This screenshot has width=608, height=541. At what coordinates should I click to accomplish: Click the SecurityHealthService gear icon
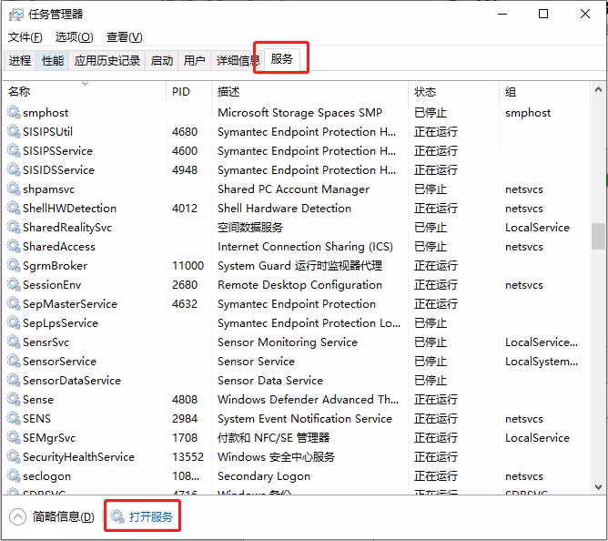point(13,457)
